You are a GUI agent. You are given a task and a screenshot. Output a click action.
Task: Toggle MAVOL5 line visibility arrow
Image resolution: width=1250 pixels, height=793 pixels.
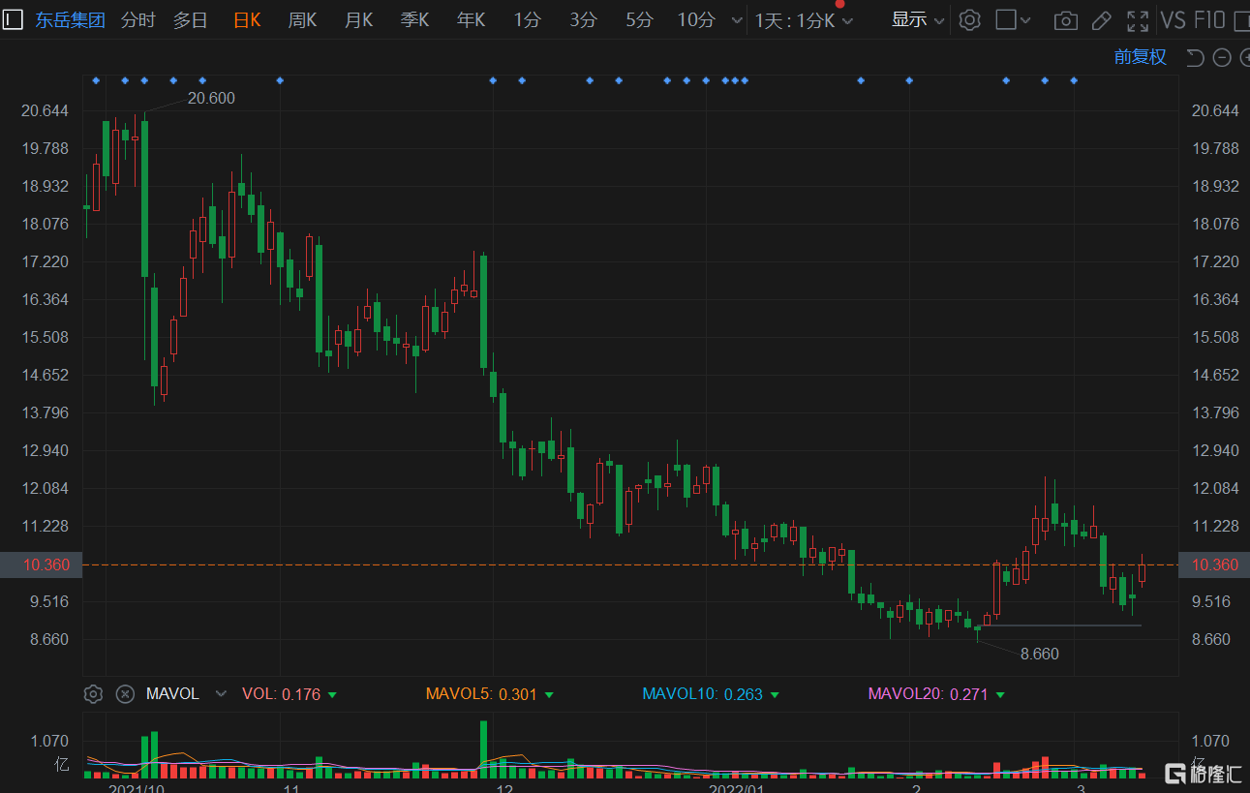549,695
